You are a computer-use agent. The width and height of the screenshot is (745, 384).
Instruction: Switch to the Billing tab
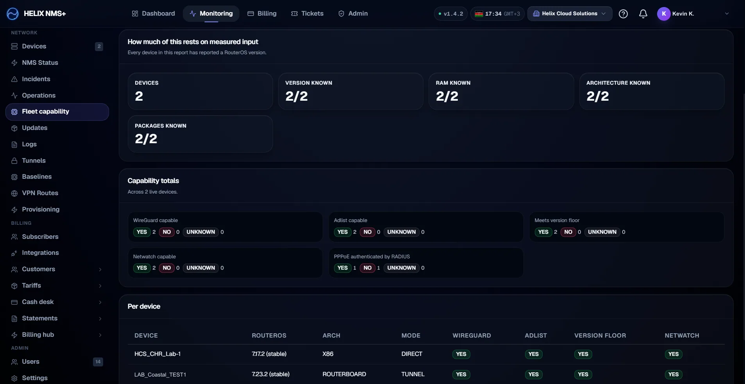tap(262, 14)
